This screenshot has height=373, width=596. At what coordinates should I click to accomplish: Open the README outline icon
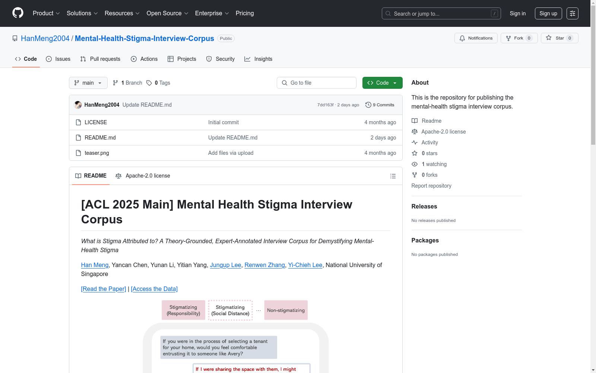click(393, 176)
